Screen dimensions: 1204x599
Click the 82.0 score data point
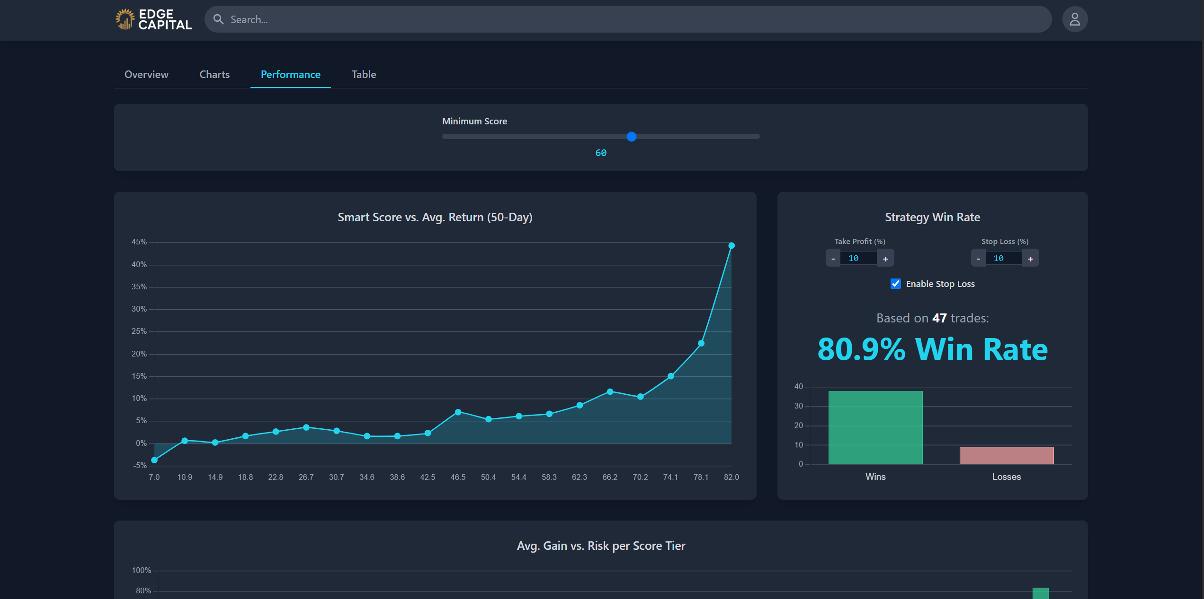pyautogui.click(x=731, y=245)
